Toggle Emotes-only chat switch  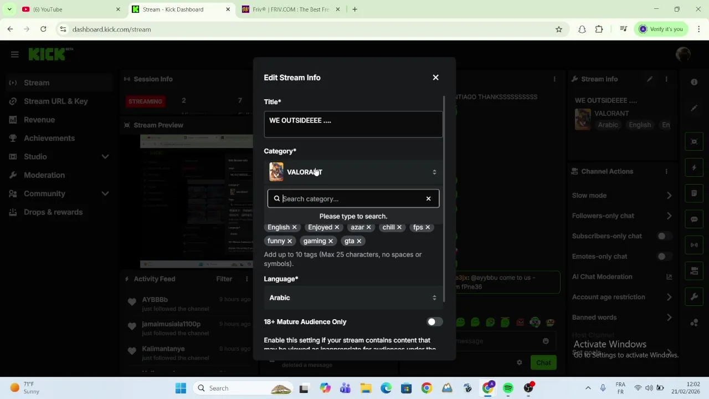pos(665,257)
